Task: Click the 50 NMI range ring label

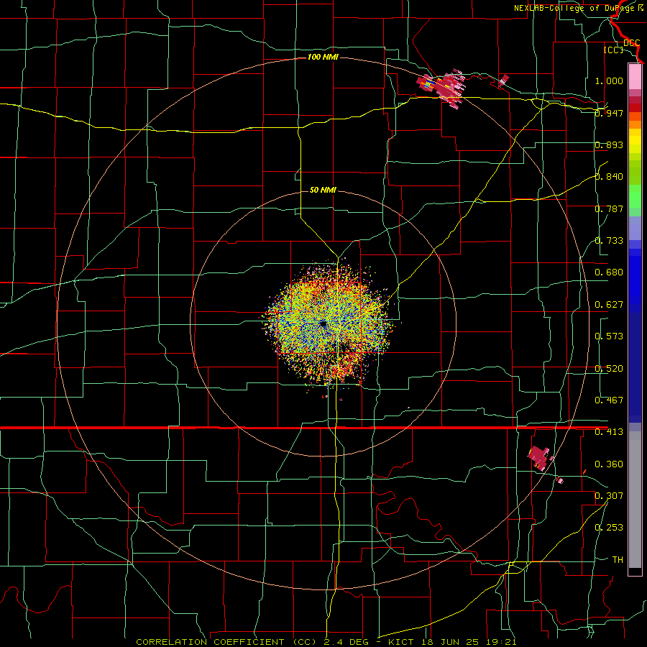Action: point(323,191)
